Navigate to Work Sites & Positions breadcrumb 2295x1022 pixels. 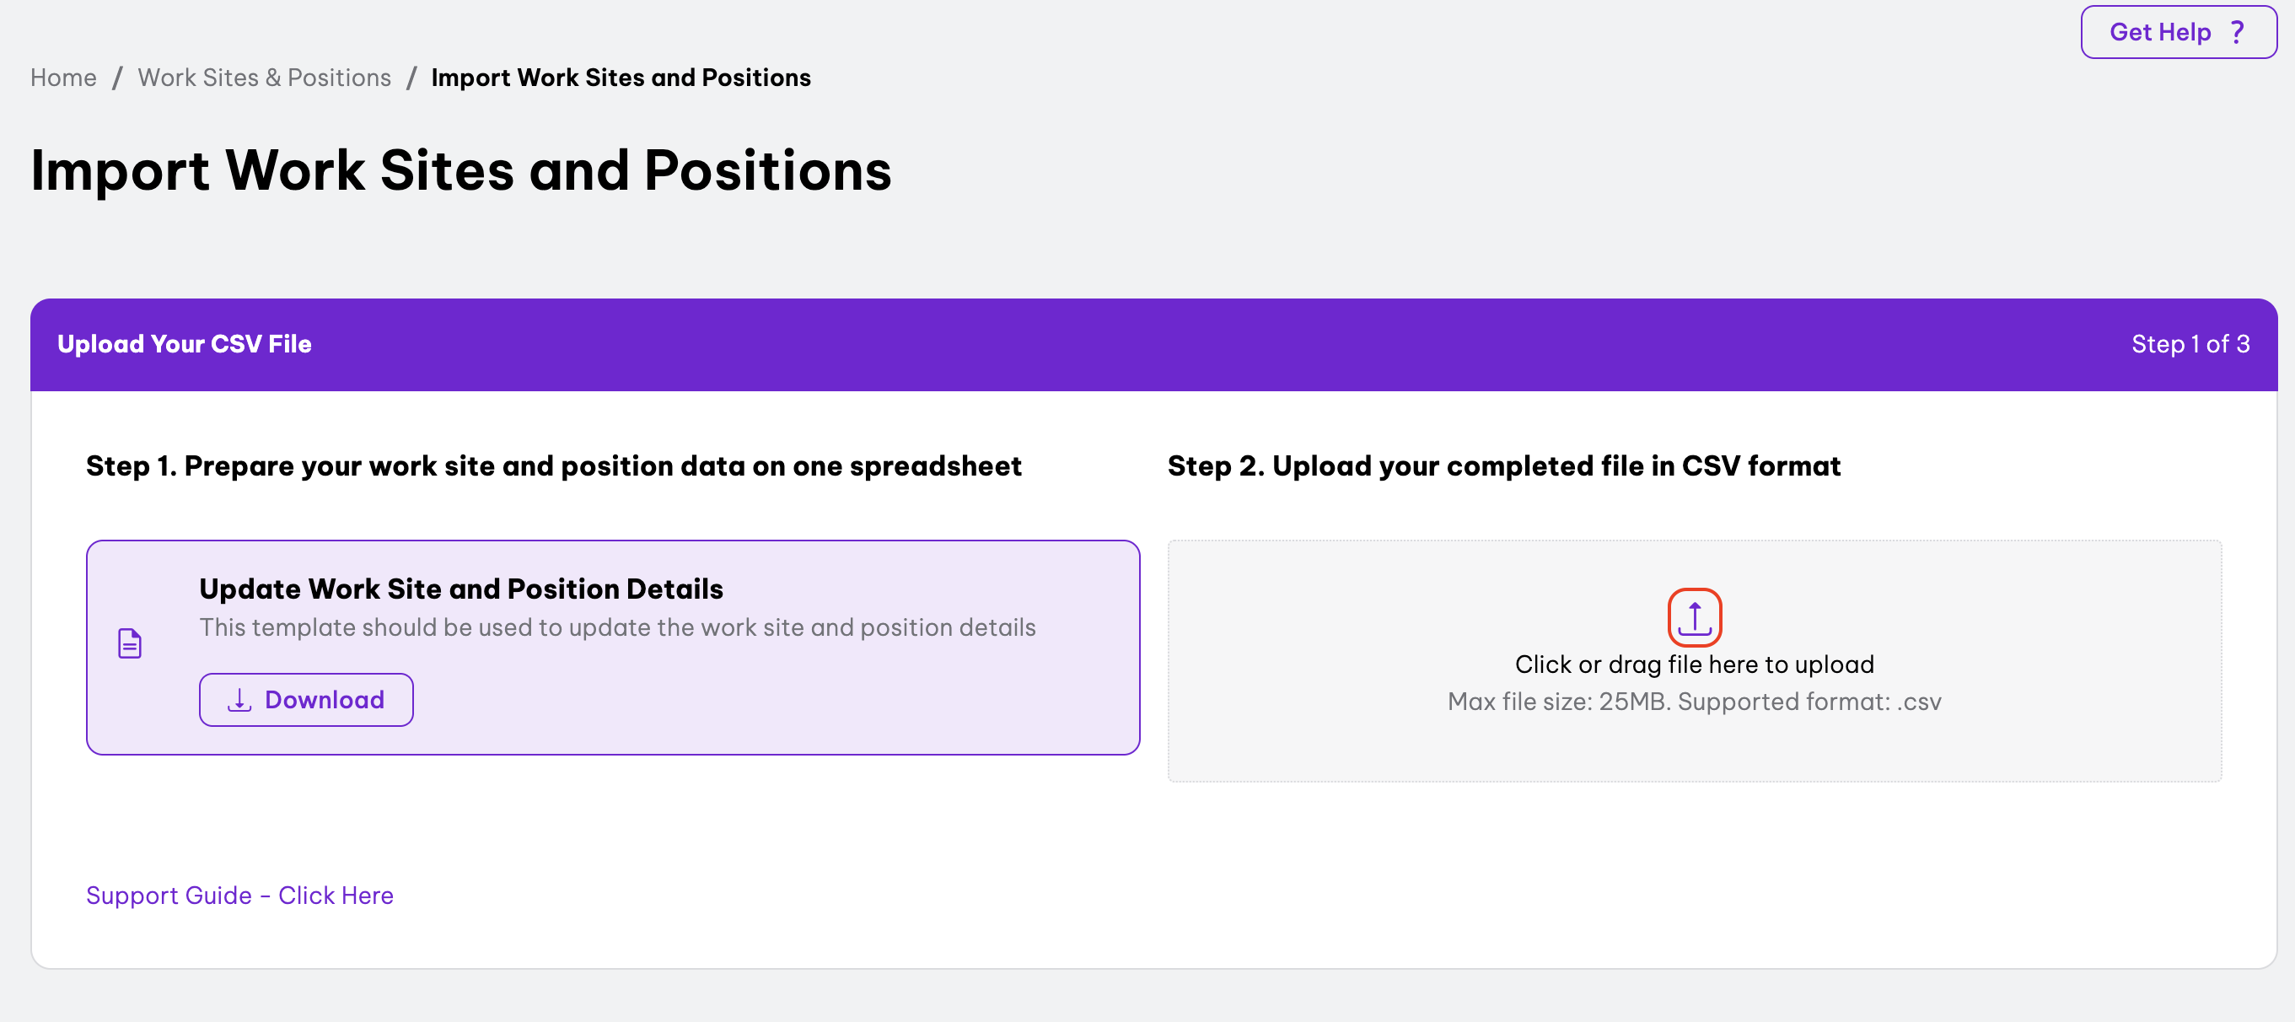coord(264,78)
